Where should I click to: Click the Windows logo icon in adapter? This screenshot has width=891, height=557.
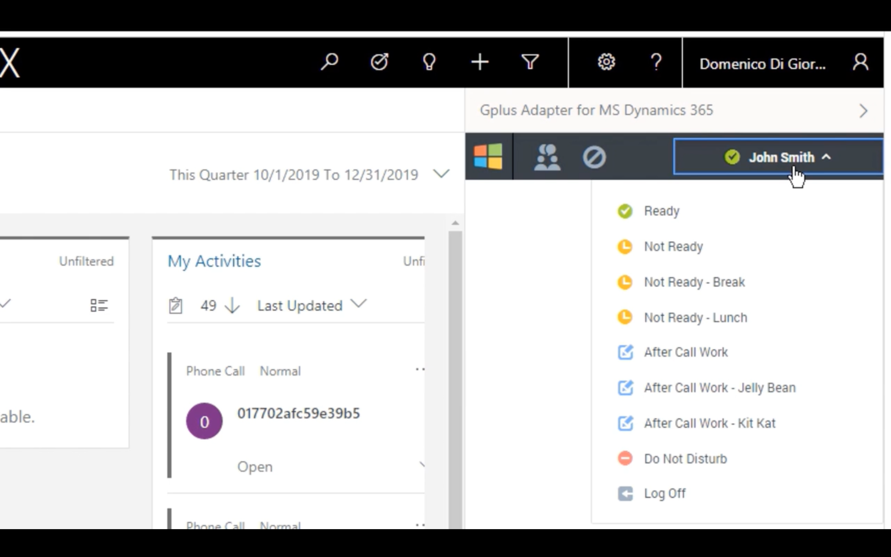pyautogui.click(x=488, y=157)
